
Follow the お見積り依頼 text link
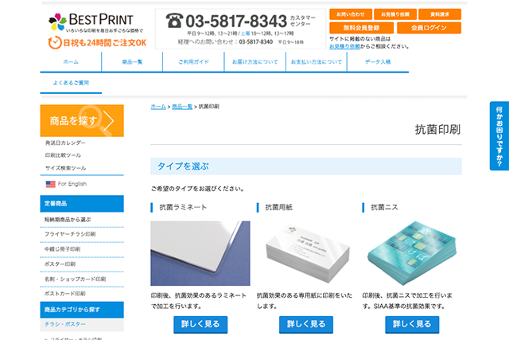(344, 46)
